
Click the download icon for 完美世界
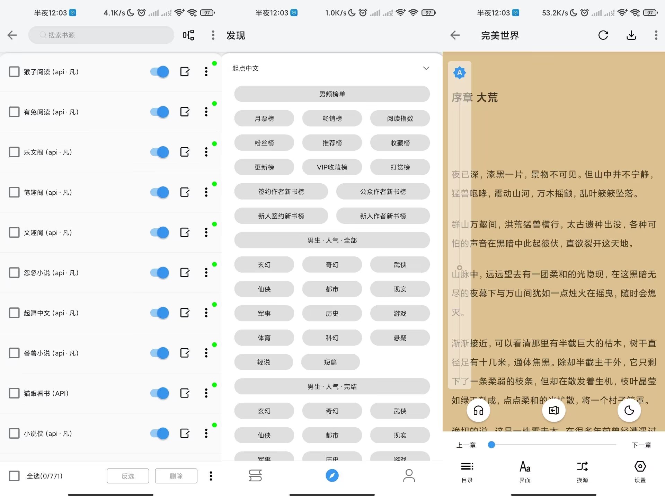(x=630, y=35)
